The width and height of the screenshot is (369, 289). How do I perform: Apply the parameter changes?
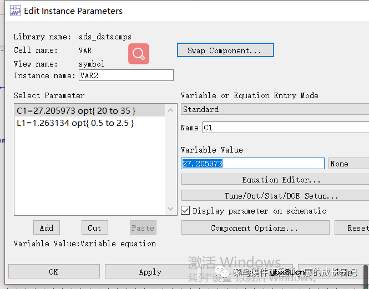tap(150, 272)
